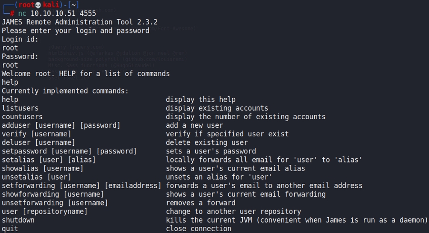
Task: Click the 'Password:' prompt text
Action: [x=20, y=56]
